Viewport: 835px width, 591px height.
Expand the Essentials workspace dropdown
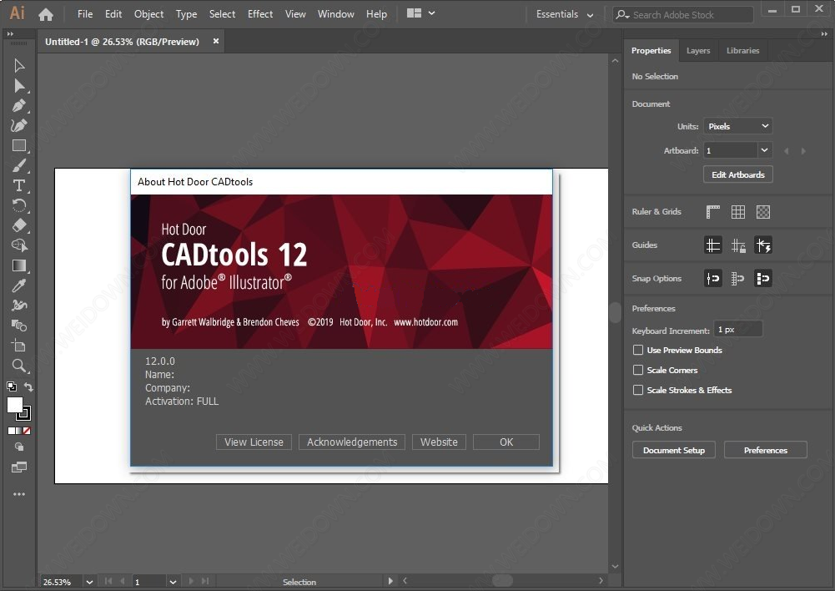pos(566,14)
